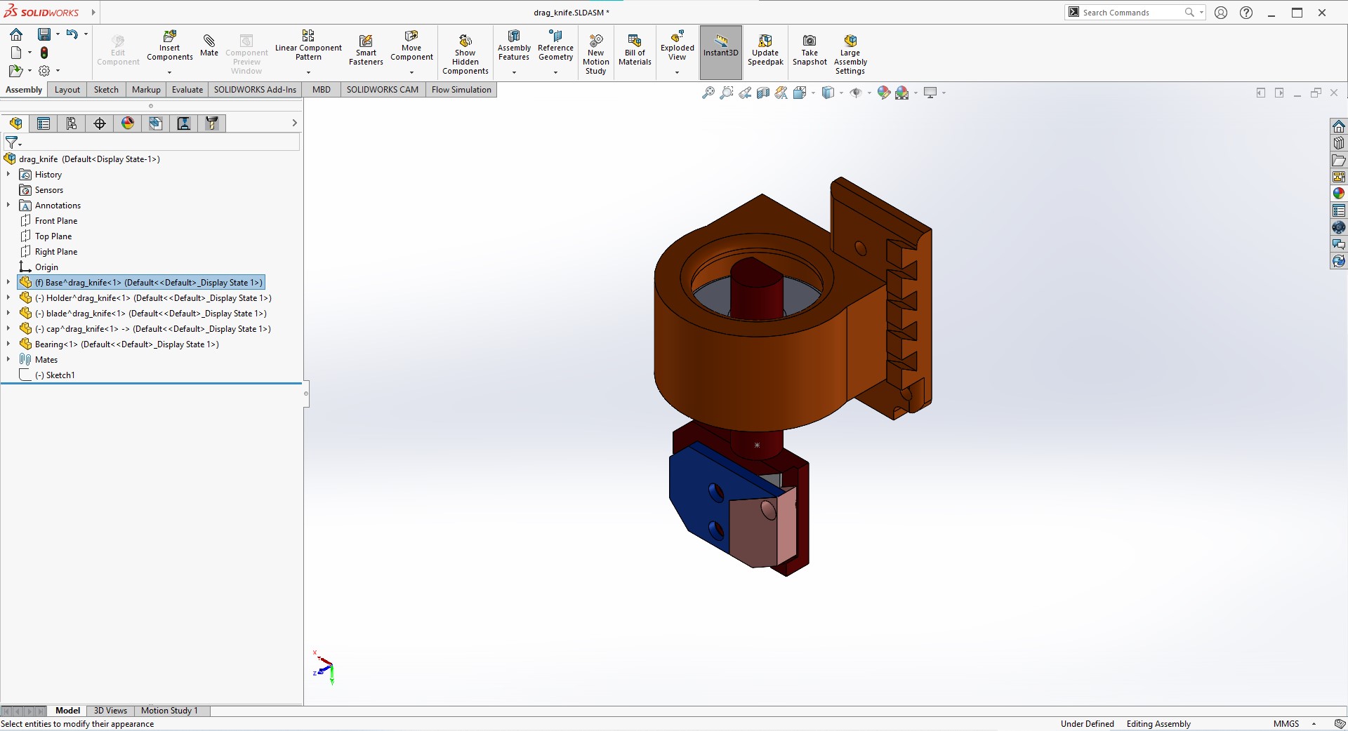Switch to the Evaluate tab
Image resolution: width=1348 pixels, height=731 pixels.
187,90
